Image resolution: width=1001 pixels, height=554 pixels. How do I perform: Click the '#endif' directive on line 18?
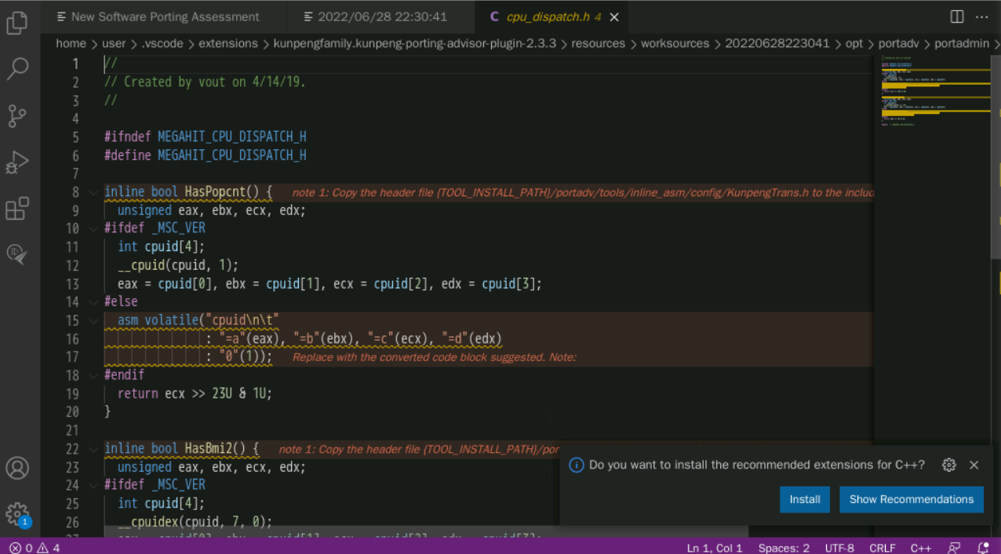pos(124,375)
